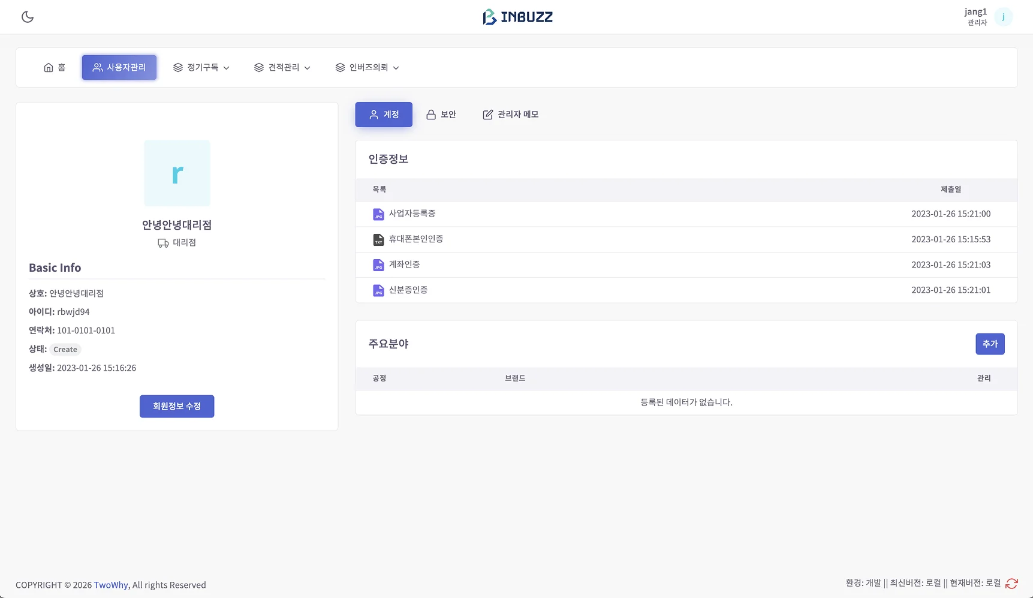This screenshot has width=1033, height=598.
Task: Click the date 2023-01-26 15:15:53
Action: click(951, 239)
